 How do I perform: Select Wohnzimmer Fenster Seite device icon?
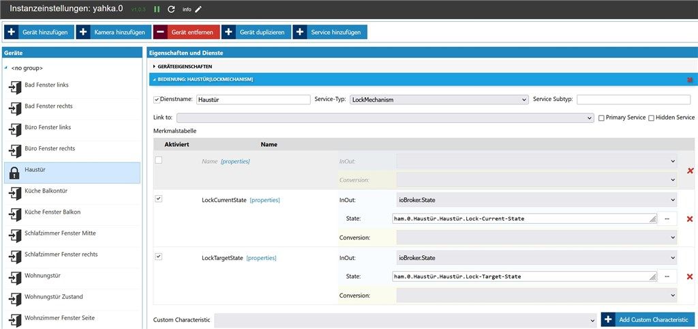click(15, 320)
